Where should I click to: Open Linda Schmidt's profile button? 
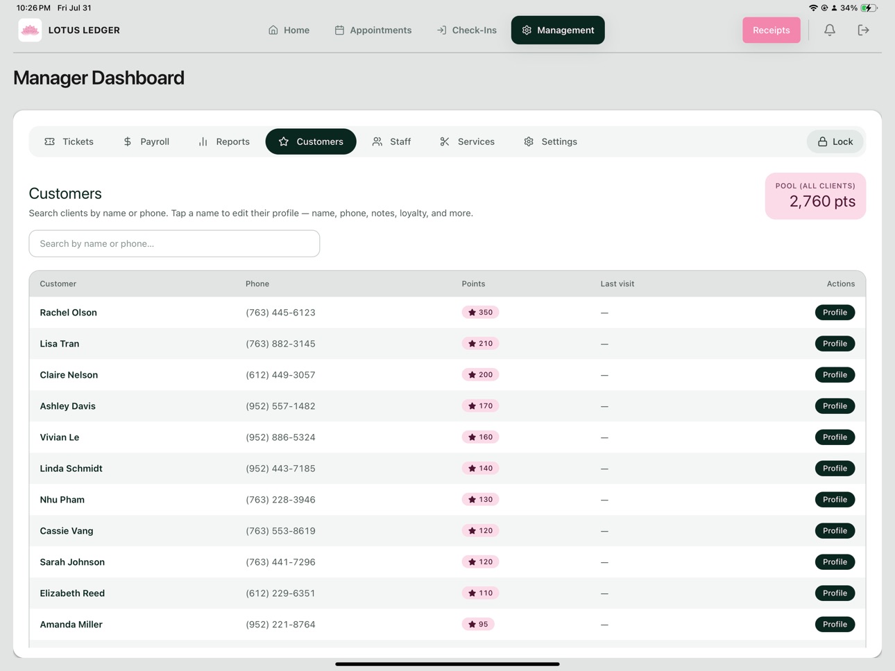(x=835, y=469)
